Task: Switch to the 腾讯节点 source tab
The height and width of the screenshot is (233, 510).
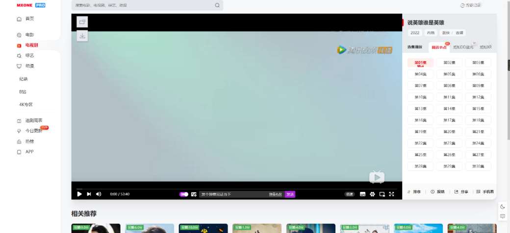Action: point(439,47)
